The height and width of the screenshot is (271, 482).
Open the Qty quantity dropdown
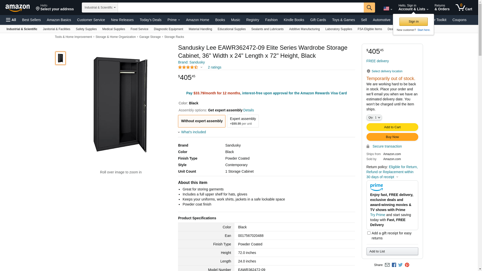tap(374, 117)
